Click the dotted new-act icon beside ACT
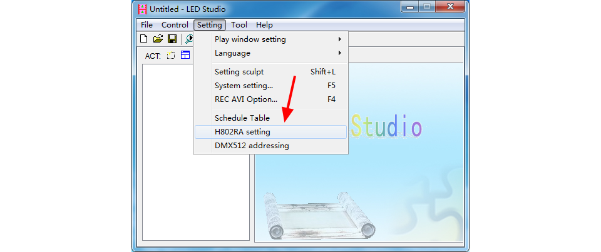601x252 pixels. (x=171, y=56)
